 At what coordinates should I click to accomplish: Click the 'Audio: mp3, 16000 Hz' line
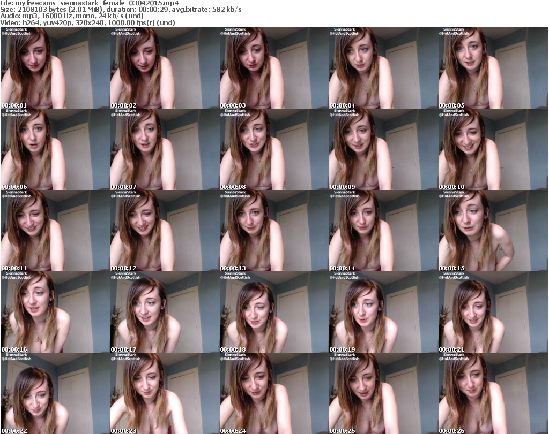[72, 16]
